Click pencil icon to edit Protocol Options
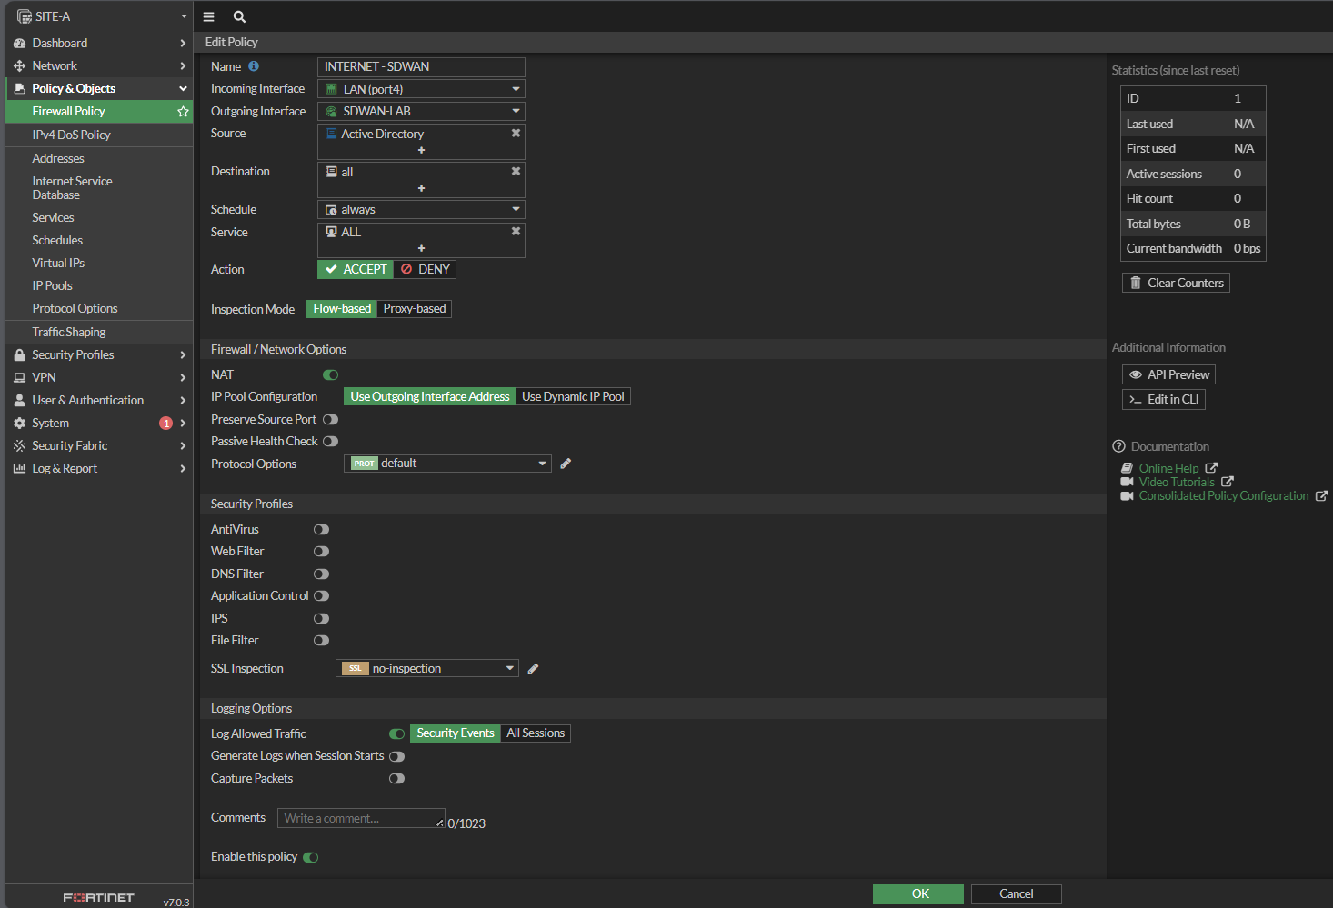The height and width of the screenshot is (908, 1333). click(566, 464)
